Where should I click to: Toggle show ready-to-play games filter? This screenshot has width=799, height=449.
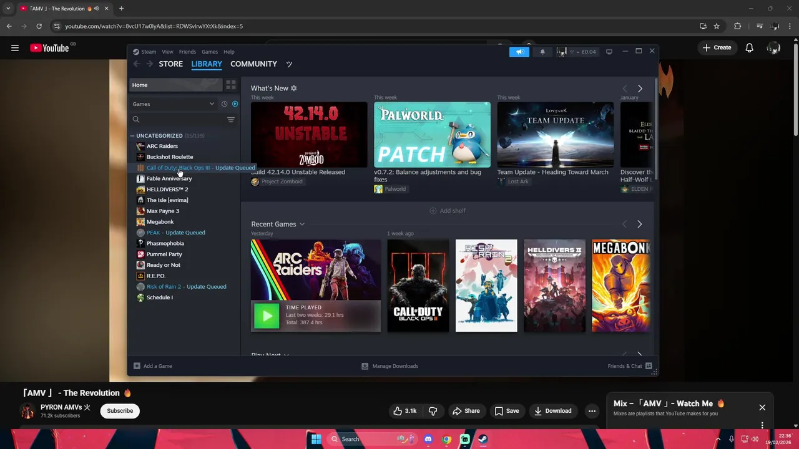click(x=235, y=104)
